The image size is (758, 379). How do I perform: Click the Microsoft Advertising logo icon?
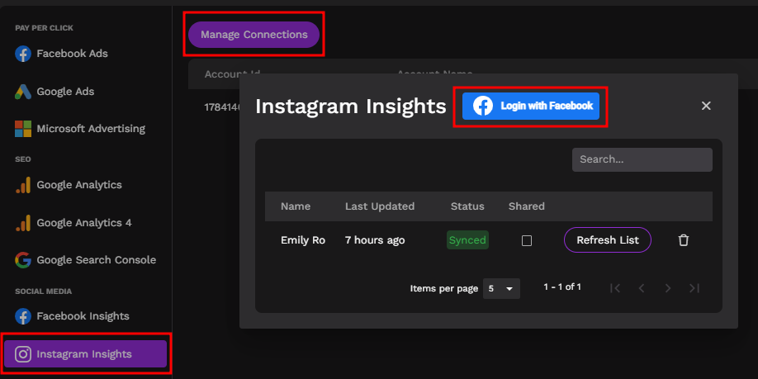click(23, 129)
